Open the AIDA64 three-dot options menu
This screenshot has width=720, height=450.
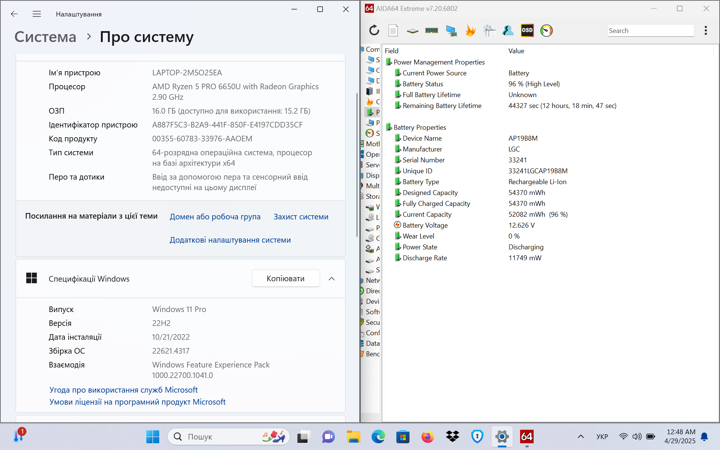(706, 30)
